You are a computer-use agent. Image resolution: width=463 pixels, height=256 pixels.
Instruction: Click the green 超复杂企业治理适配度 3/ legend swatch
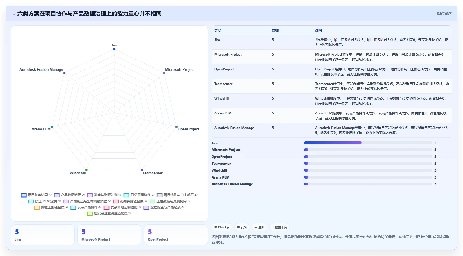point(90,213)
